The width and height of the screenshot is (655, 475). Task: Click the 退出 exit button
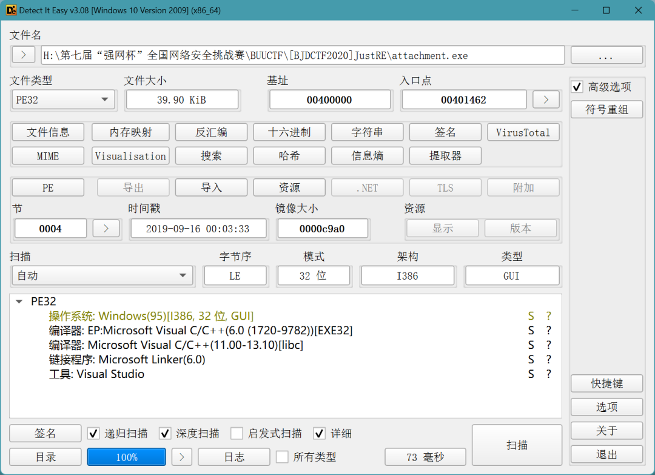click(606, 454)
